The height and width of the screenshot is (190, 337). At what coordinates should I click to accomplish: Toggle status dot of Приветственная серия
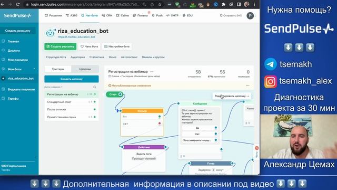pos(95,117)
